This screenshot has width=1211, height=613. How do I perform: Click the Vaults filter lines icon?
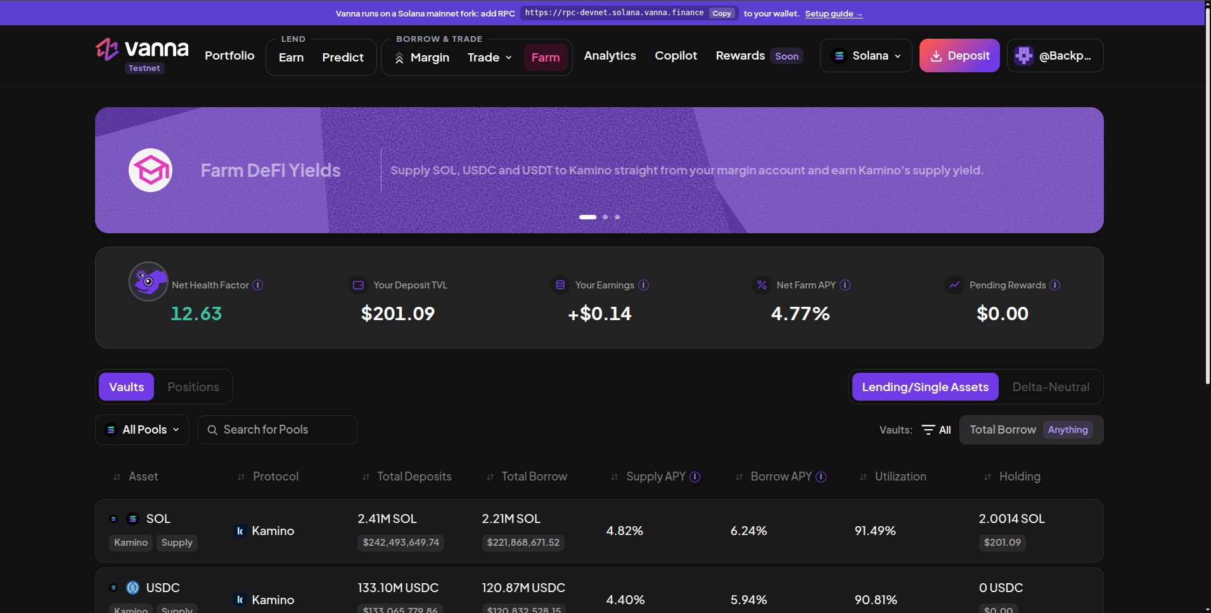tap(928, 430)
